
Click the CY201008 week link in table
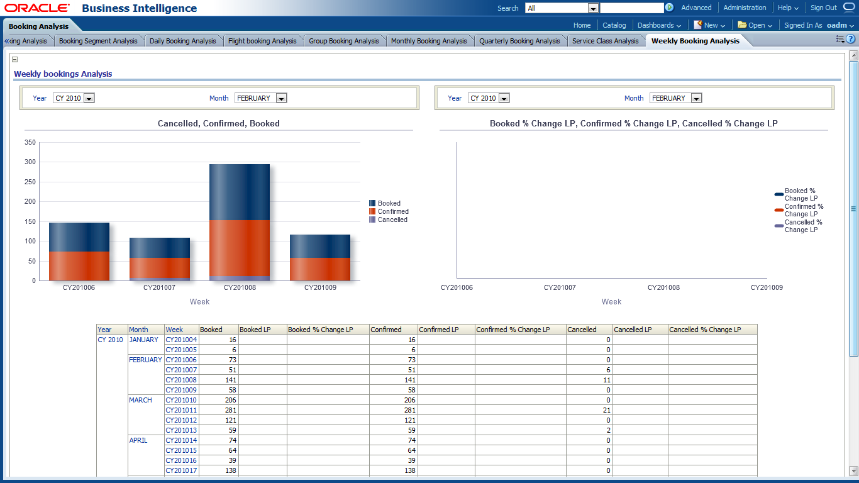tap(181, 380)
